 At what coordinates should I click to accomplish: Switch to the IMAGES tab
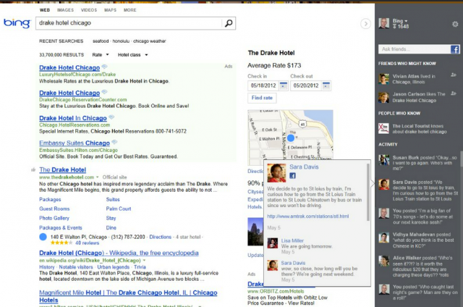click(x=65, y=10)
